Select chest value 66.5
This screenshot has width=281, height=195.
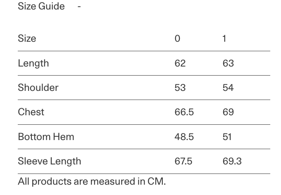click(x=184, y=112)
